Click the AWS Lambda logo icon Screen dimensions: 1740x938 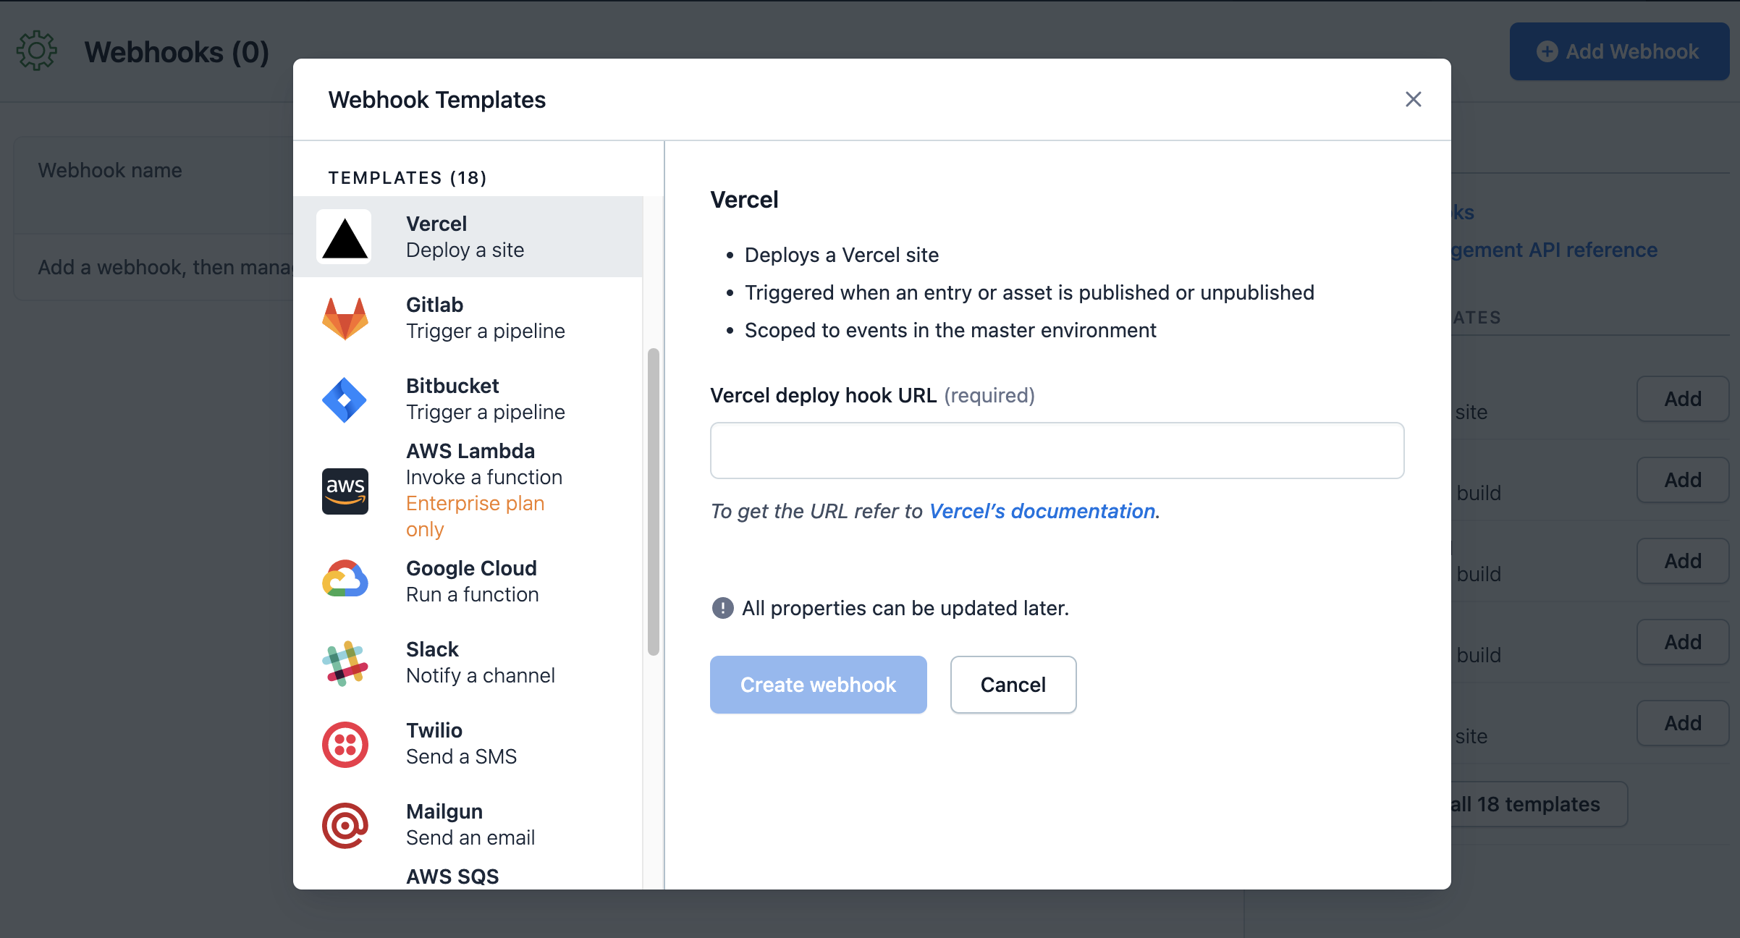point(345,491)
